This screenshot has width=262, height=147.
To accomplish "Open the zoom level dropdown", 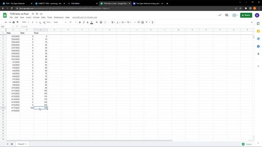I will (25, 22).
